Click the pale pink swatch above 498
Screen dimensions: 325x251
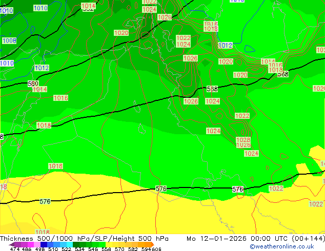pos(37,244)
